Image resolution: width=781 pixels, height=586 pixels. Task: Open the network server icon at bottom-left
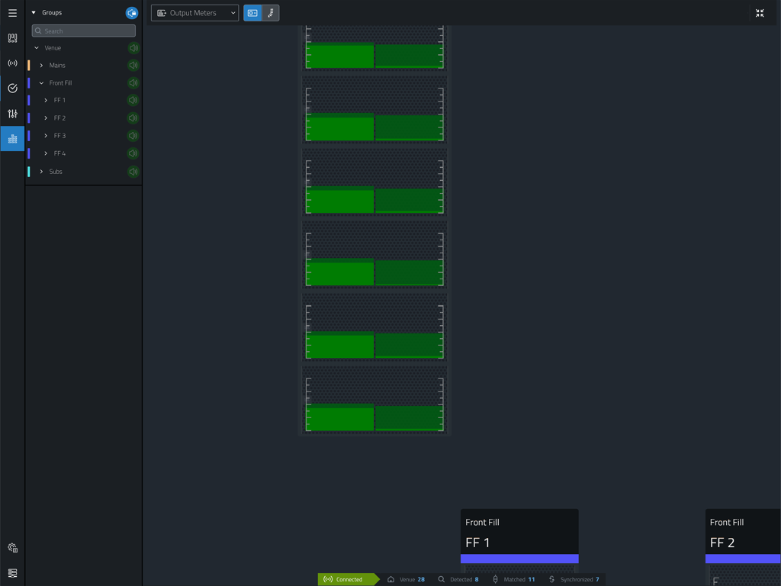click(12, 573)
